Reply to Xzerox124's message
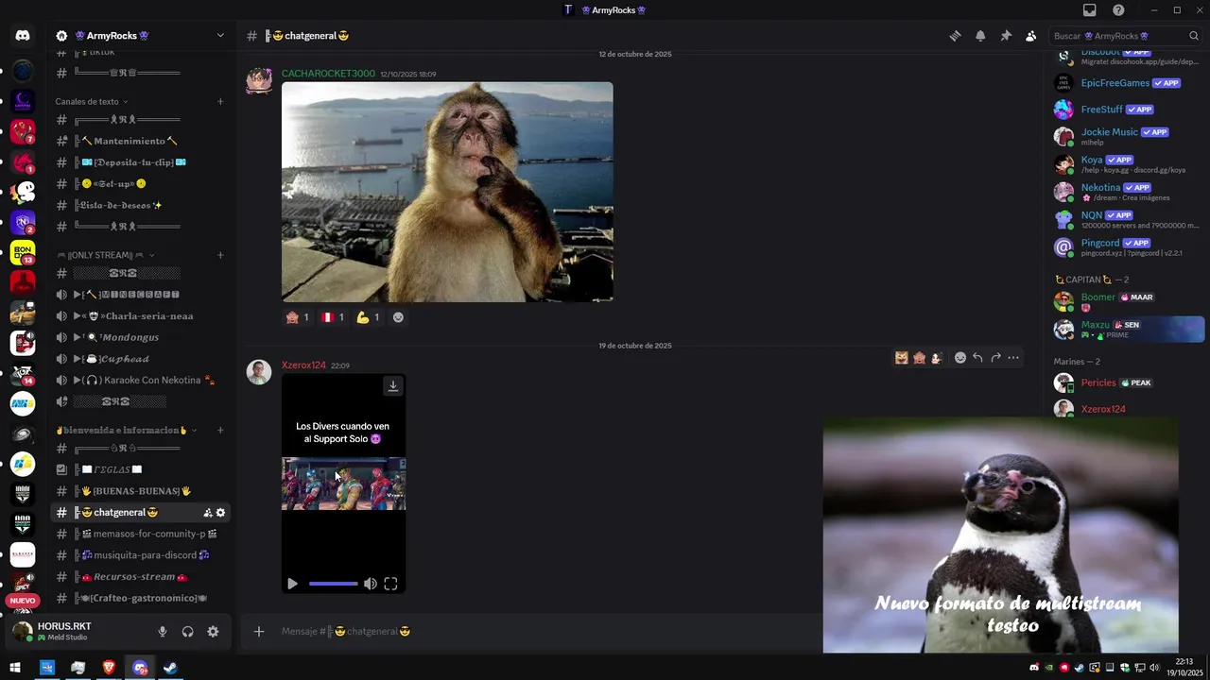The width and height of the screenshot is (1210, 680). pyautogui.click(x=977, y=358)
